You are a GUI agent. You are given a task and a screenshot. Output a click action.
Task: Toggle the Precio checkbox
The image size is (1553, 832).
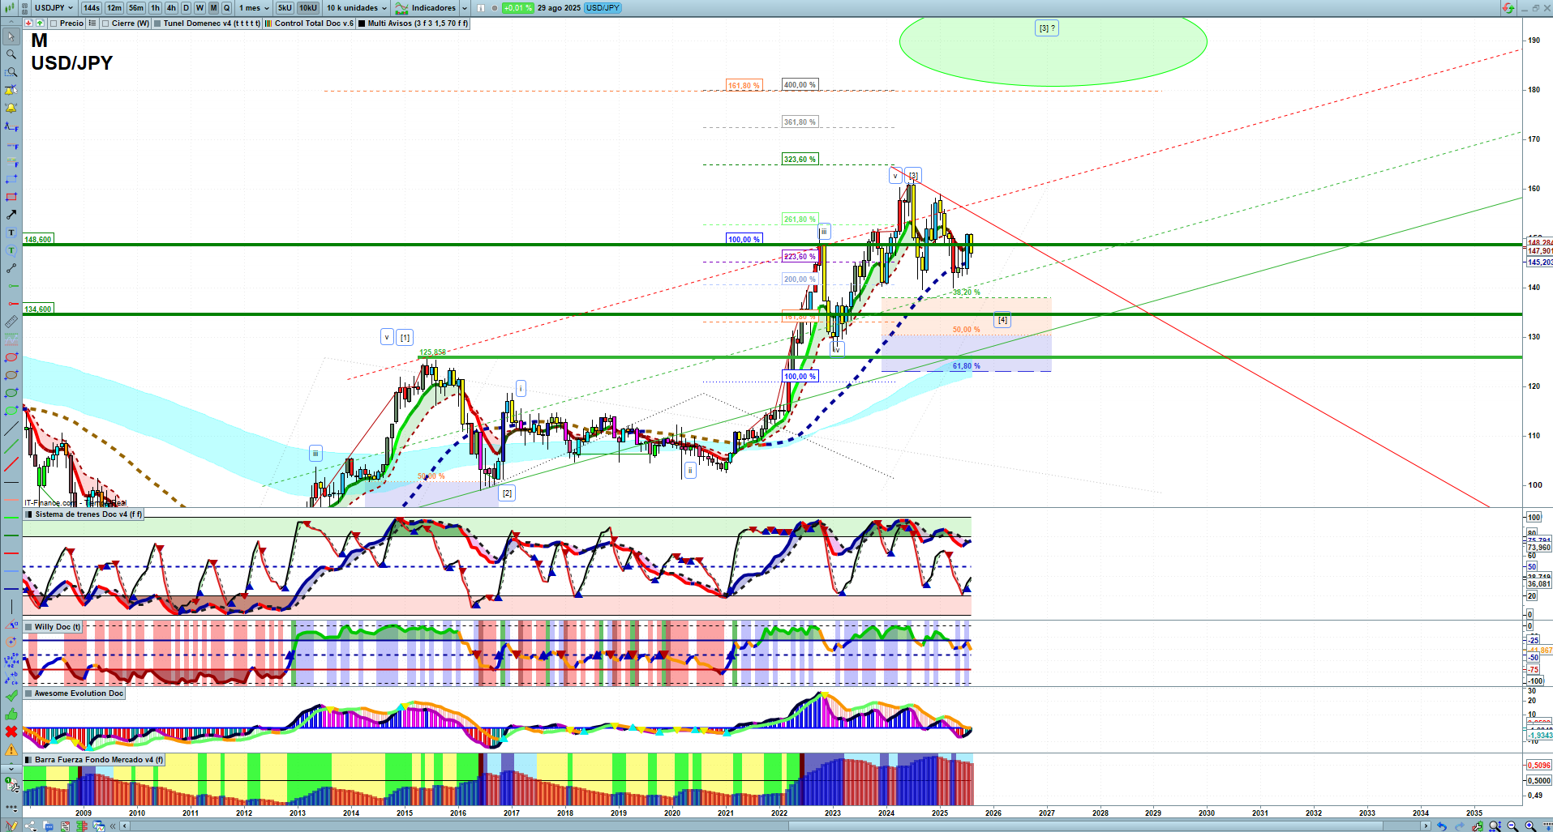[54, 23]
